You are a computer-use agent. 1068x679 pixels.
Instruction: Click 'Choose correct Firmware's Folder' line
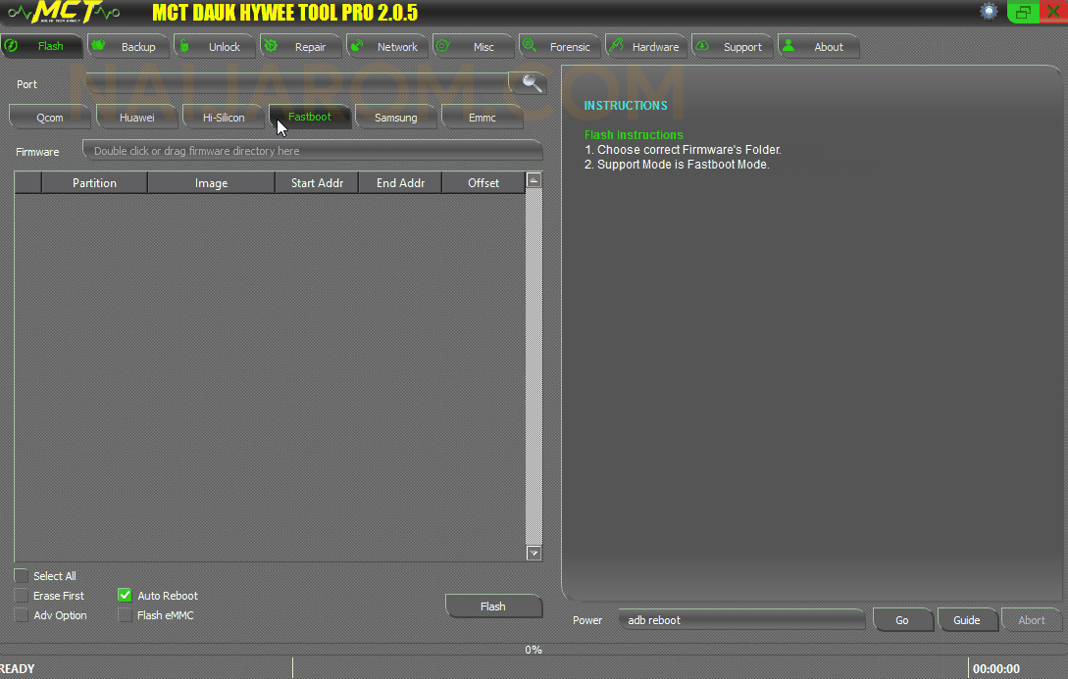pos(684,150)
